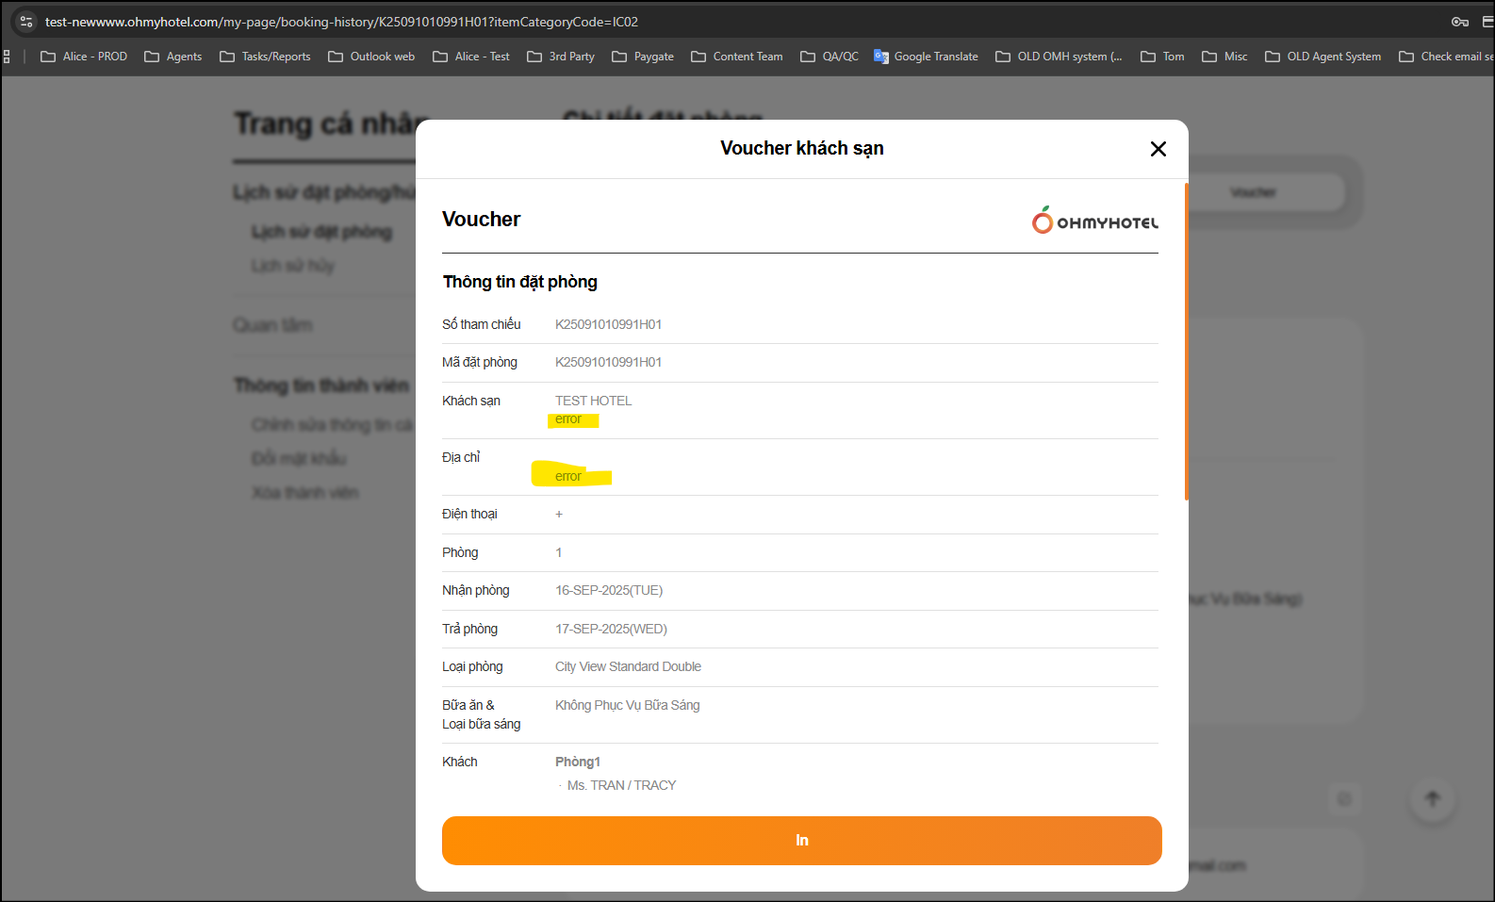Open the Alice - Test bookmark folder

(471, 57)
